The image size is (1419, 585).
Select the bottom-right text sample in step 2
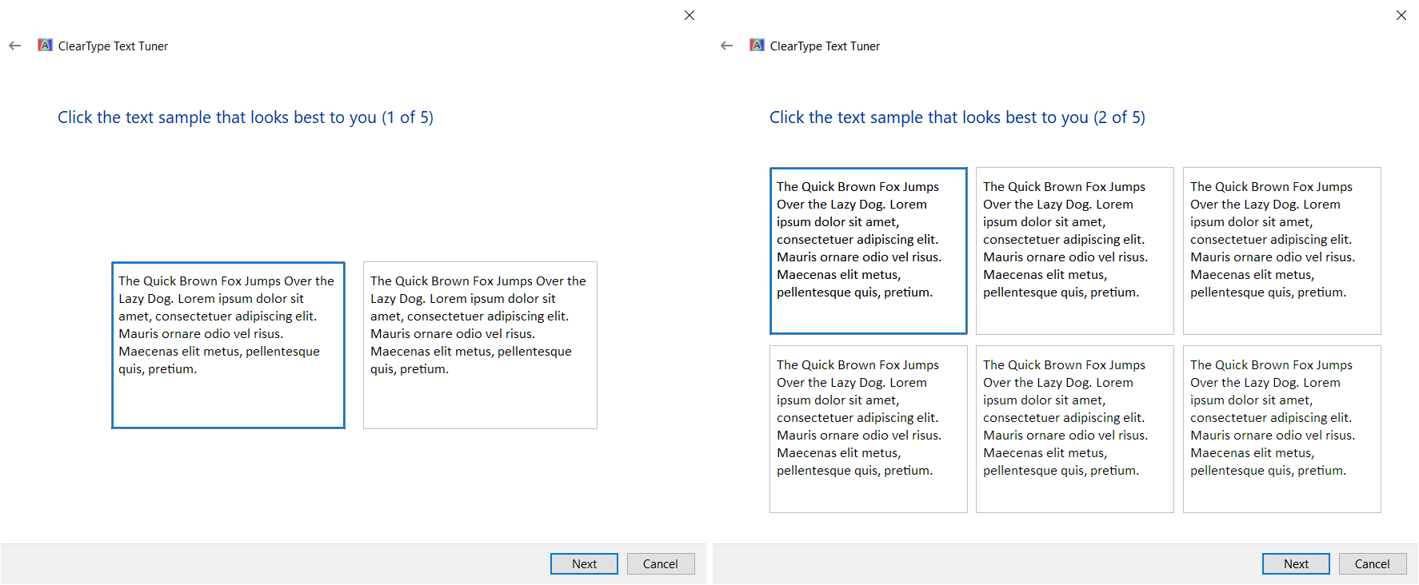click(1282, 429)
